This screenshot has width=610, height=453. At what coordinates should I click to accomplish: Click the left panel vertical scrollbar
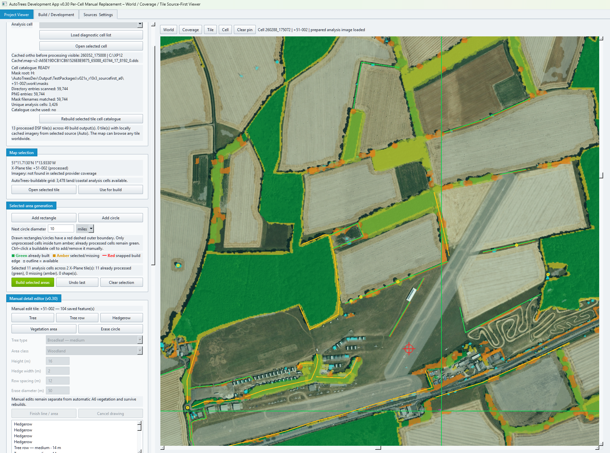pos(153,155)
